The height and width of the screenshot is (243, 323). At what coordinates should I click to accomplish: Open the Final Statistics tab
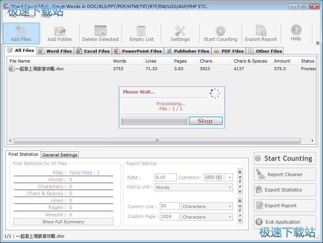23,154
